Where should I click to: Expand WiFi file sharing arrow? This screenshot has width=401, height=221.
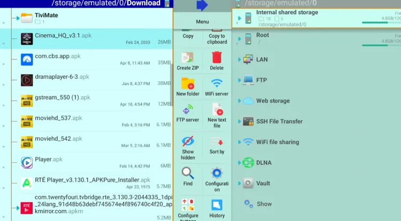240,142
